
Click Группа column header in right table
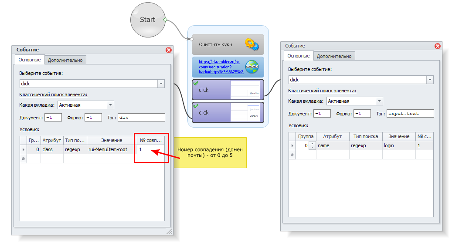click(x=306, y=136)
